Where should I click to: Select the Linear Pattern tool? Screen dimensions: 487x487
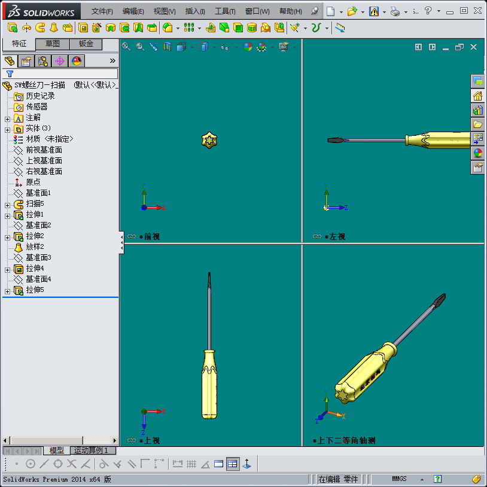click(x=189, y=28)
